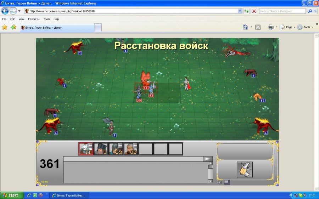Click the swordsman stack numbered 32
This screenshot has width=319, height=199.
[152, 89]
